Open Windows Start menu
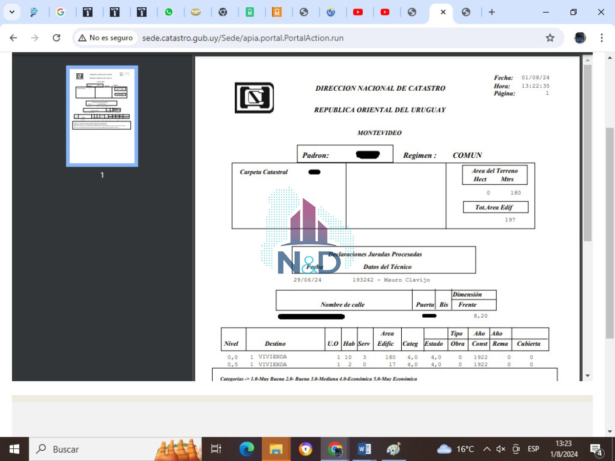Image resolution: width=615 pixels, height=461 pixels. tap(14, 449)
